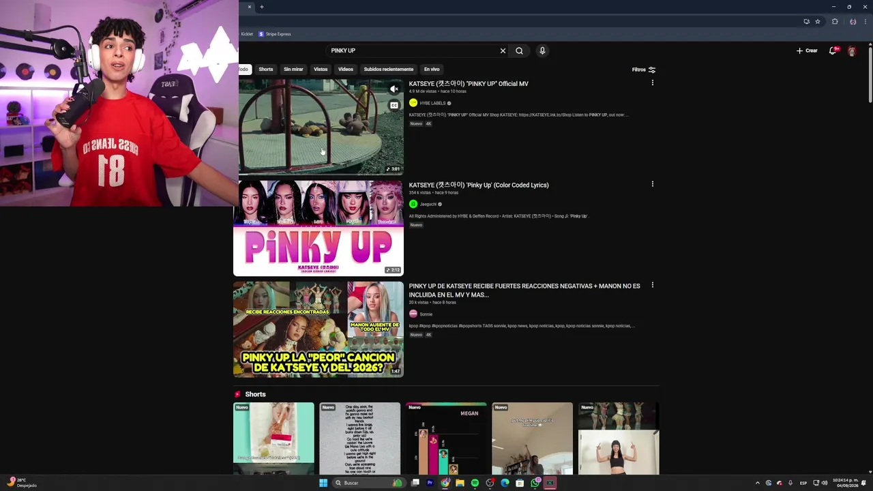Open the Stripe Express bookmark
The width and height of the screenshot is (873, 491).
(x=275, y=34)
